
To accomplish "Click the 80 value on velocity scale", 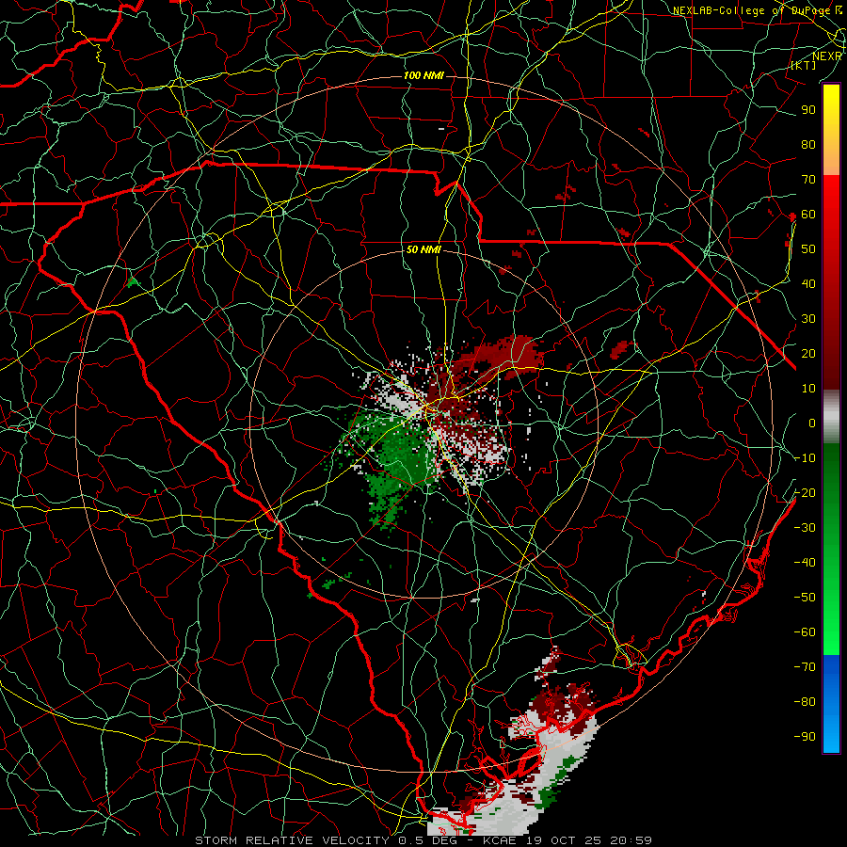I will coord(808,145).
